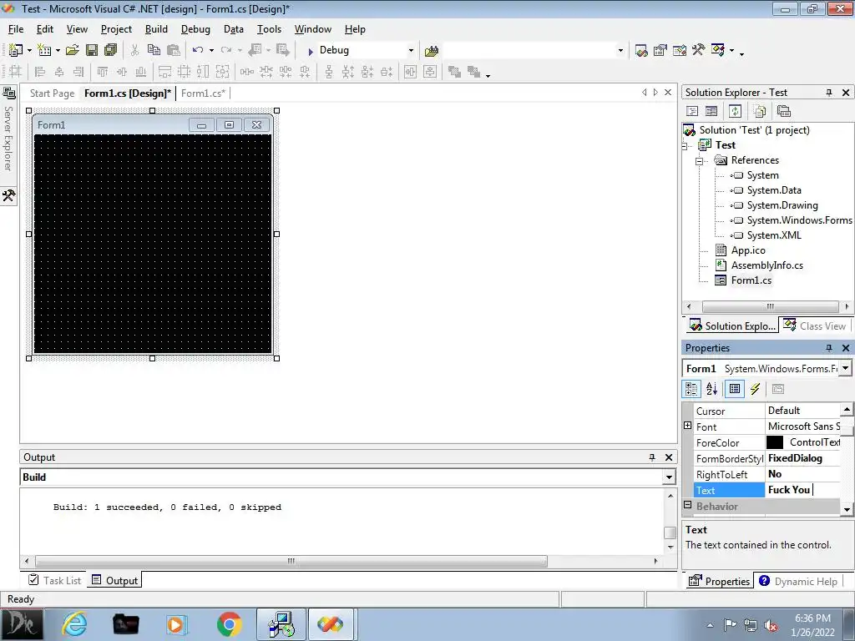Open the Debug menu
The width and height of the screenshot is (855, 641).
pyautogui.click(x=195, y=29)
